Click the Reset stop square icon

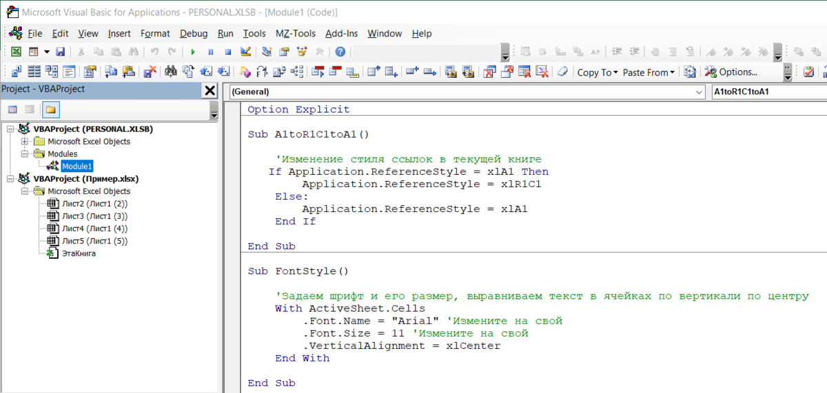point(228,52)
